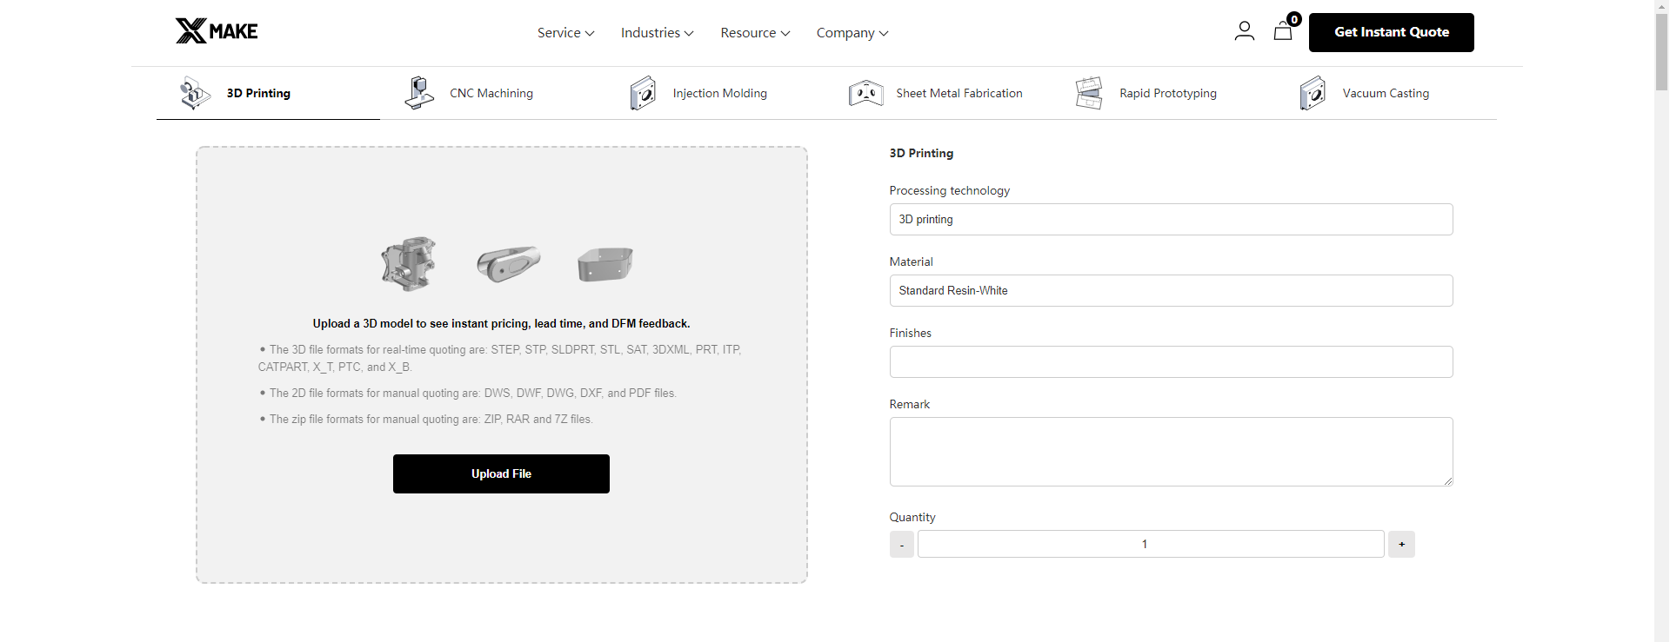The width and height of the screenshot is (1670, 642).
Task: Open the Material selection field
Action: (x=1170, y=291)
